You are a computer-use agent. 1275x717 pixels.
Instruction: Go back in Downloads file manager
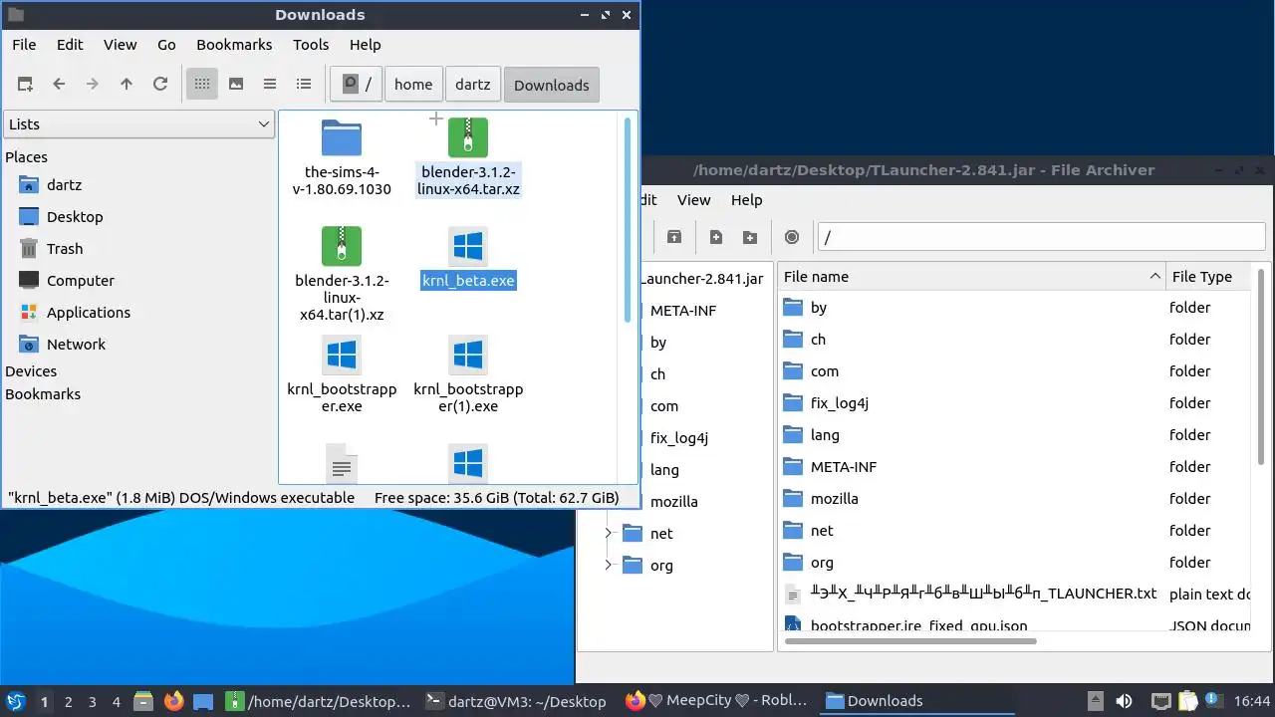coord(59,85)
